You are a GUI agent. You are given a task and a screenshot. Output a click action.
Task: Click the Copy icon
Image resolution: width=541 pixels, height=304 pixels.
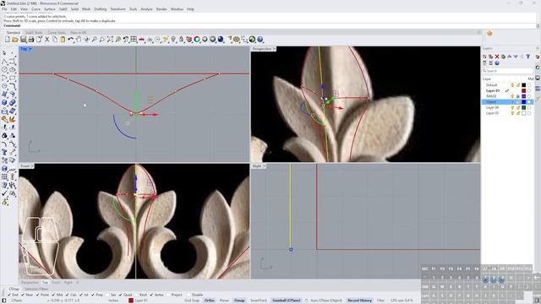(x=55, y=40)
